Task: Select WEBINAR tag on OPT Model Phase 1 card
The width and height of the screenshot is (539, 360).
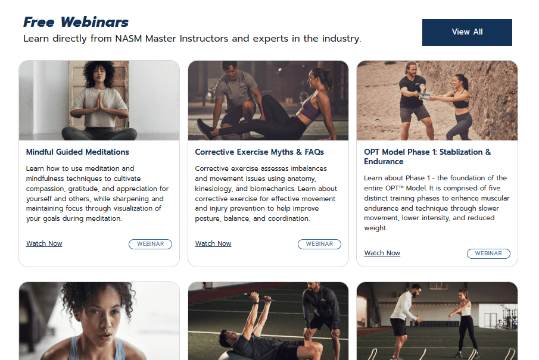Action: point(488,253)
